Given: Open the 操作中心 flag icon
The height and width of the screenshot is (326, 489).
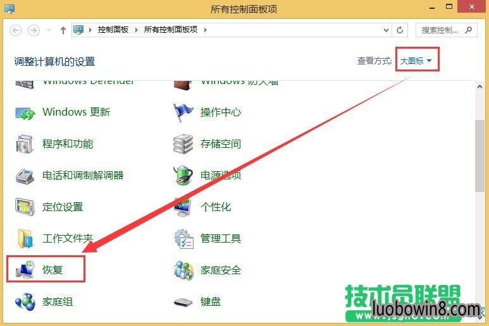Looking at the screenshot, I should [183, 112].
